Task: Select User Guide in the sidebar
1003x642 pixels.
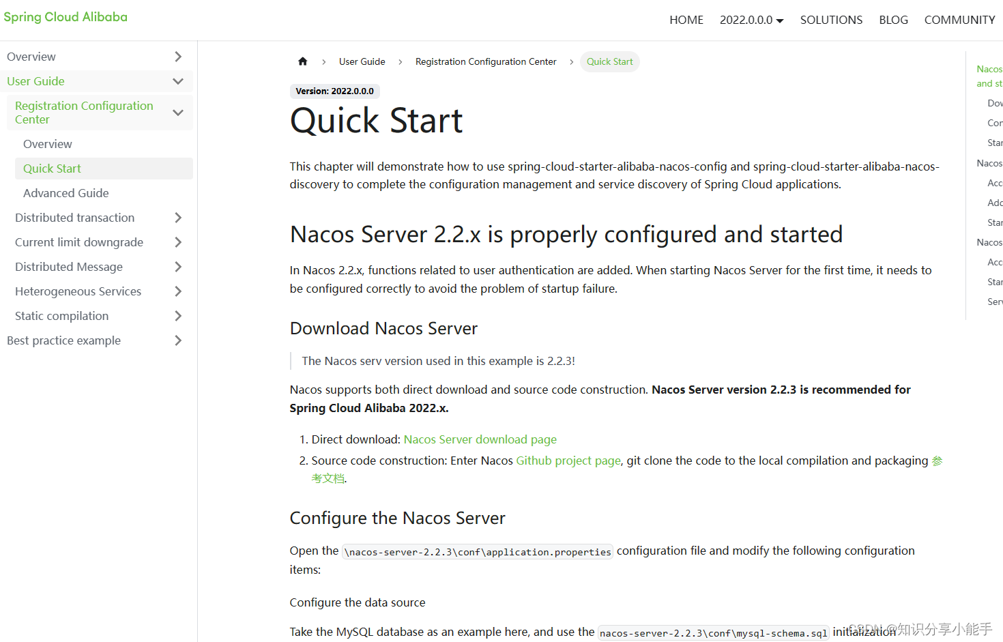Action: pyautogui.click(x=35, y=81)
